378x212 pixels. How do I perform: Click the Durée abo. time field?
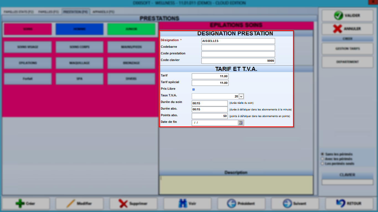pyautogui.click(x=210, y=109)
